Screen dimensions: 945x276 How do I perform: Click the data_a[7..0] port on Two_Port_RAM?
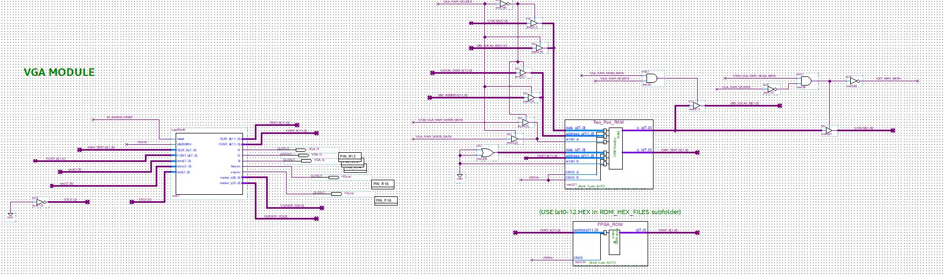click(x=575, y=128)
